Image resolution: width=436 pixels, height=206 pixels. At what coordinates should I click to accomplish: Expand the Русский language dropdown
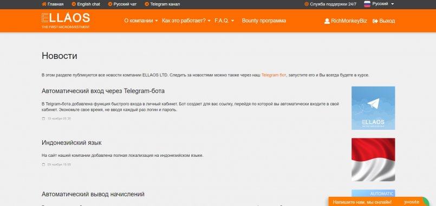(383, 4)
